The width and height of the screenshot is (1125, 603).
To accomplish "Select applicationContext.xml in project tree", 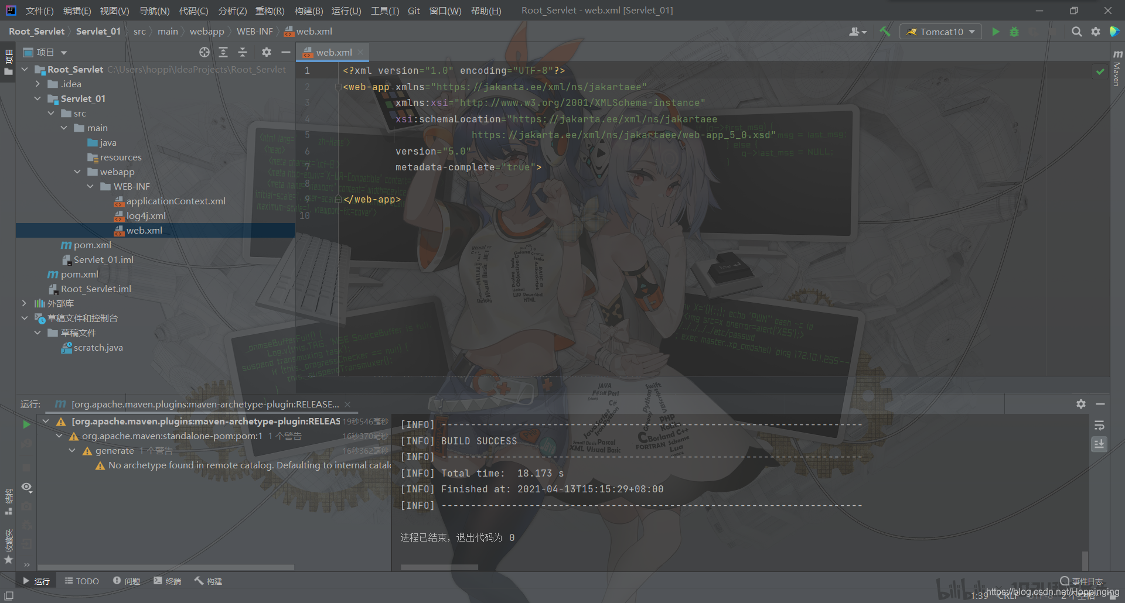I will tap(176, 201).
